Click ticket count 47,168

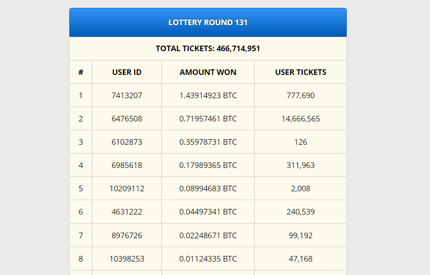pyautogui.click(x=301, y=259)
